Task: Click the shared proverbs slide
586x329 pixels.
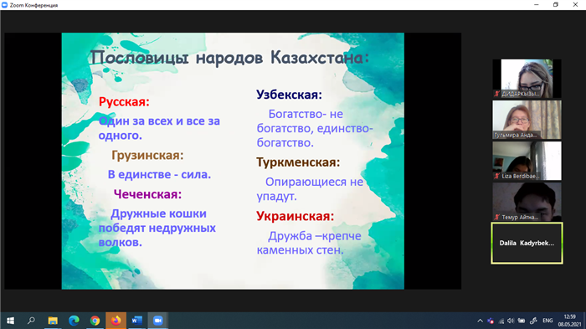Action: coord(233,161)
